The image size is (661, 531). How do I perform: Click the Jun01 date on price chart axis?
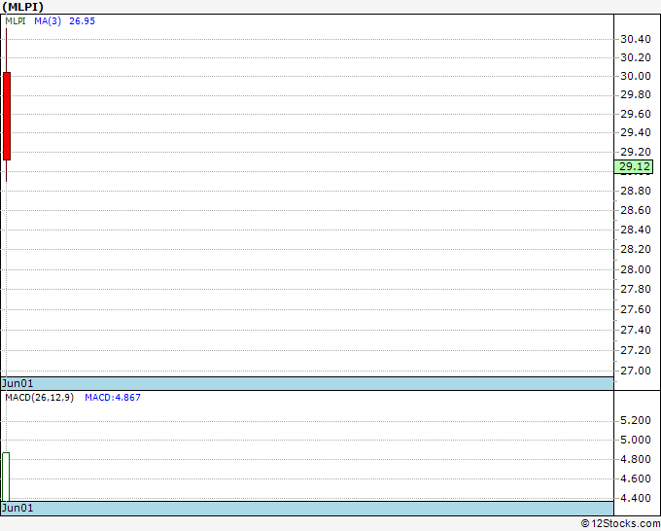tap(17, 383)
